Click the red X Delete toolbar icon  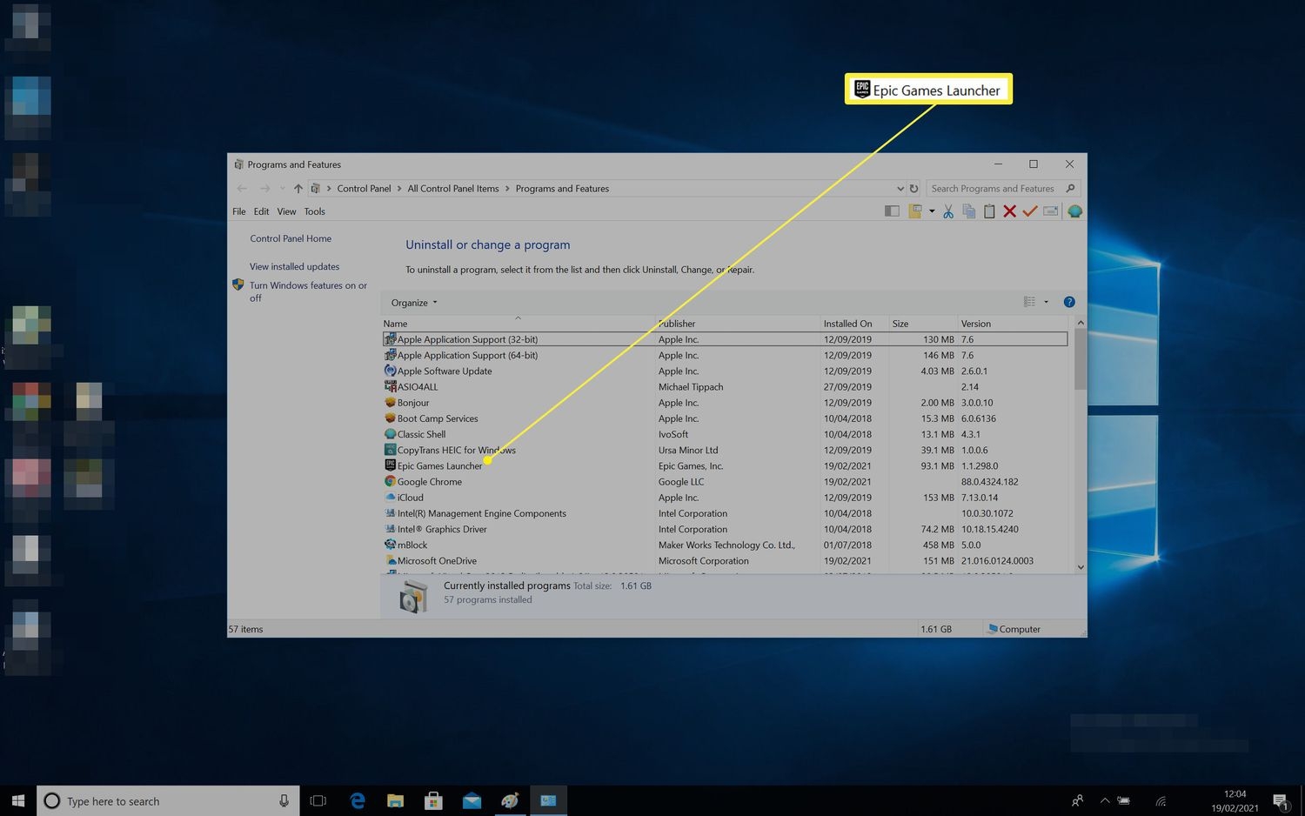point(1009,211)
